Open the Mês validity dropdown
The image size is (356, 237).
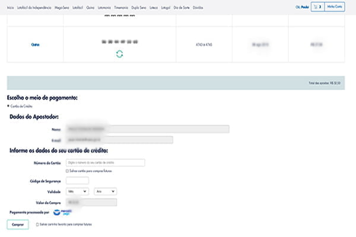[78, 191]
